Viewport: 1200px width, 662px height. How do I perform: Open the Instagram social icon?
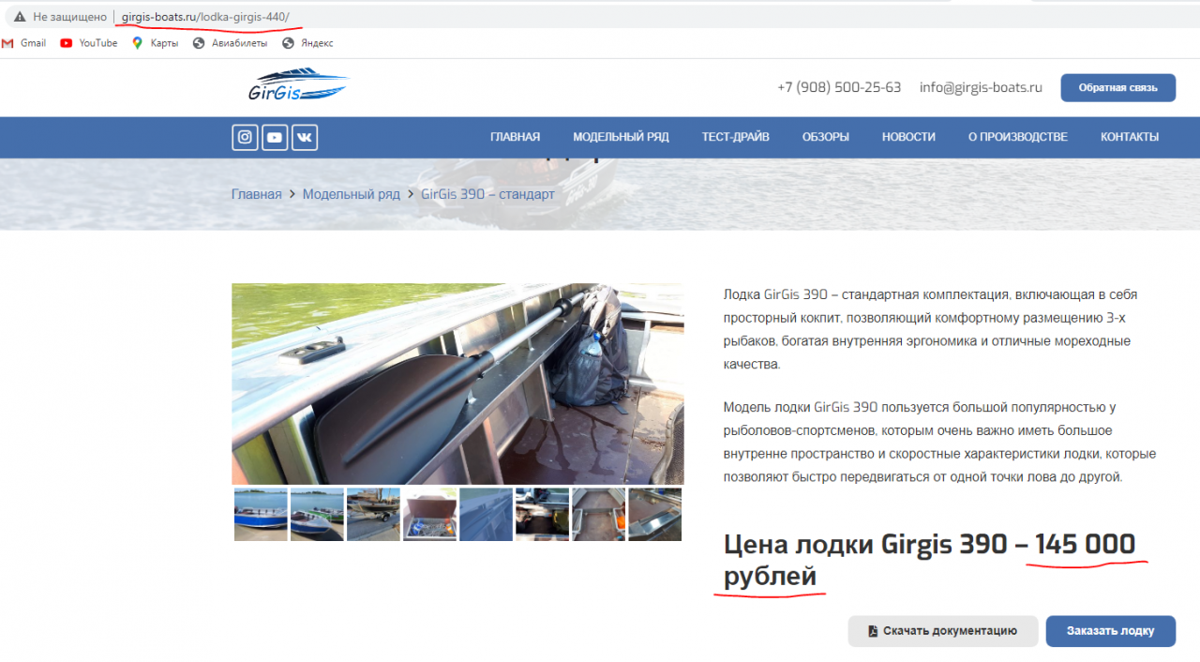tap(245, 138)
